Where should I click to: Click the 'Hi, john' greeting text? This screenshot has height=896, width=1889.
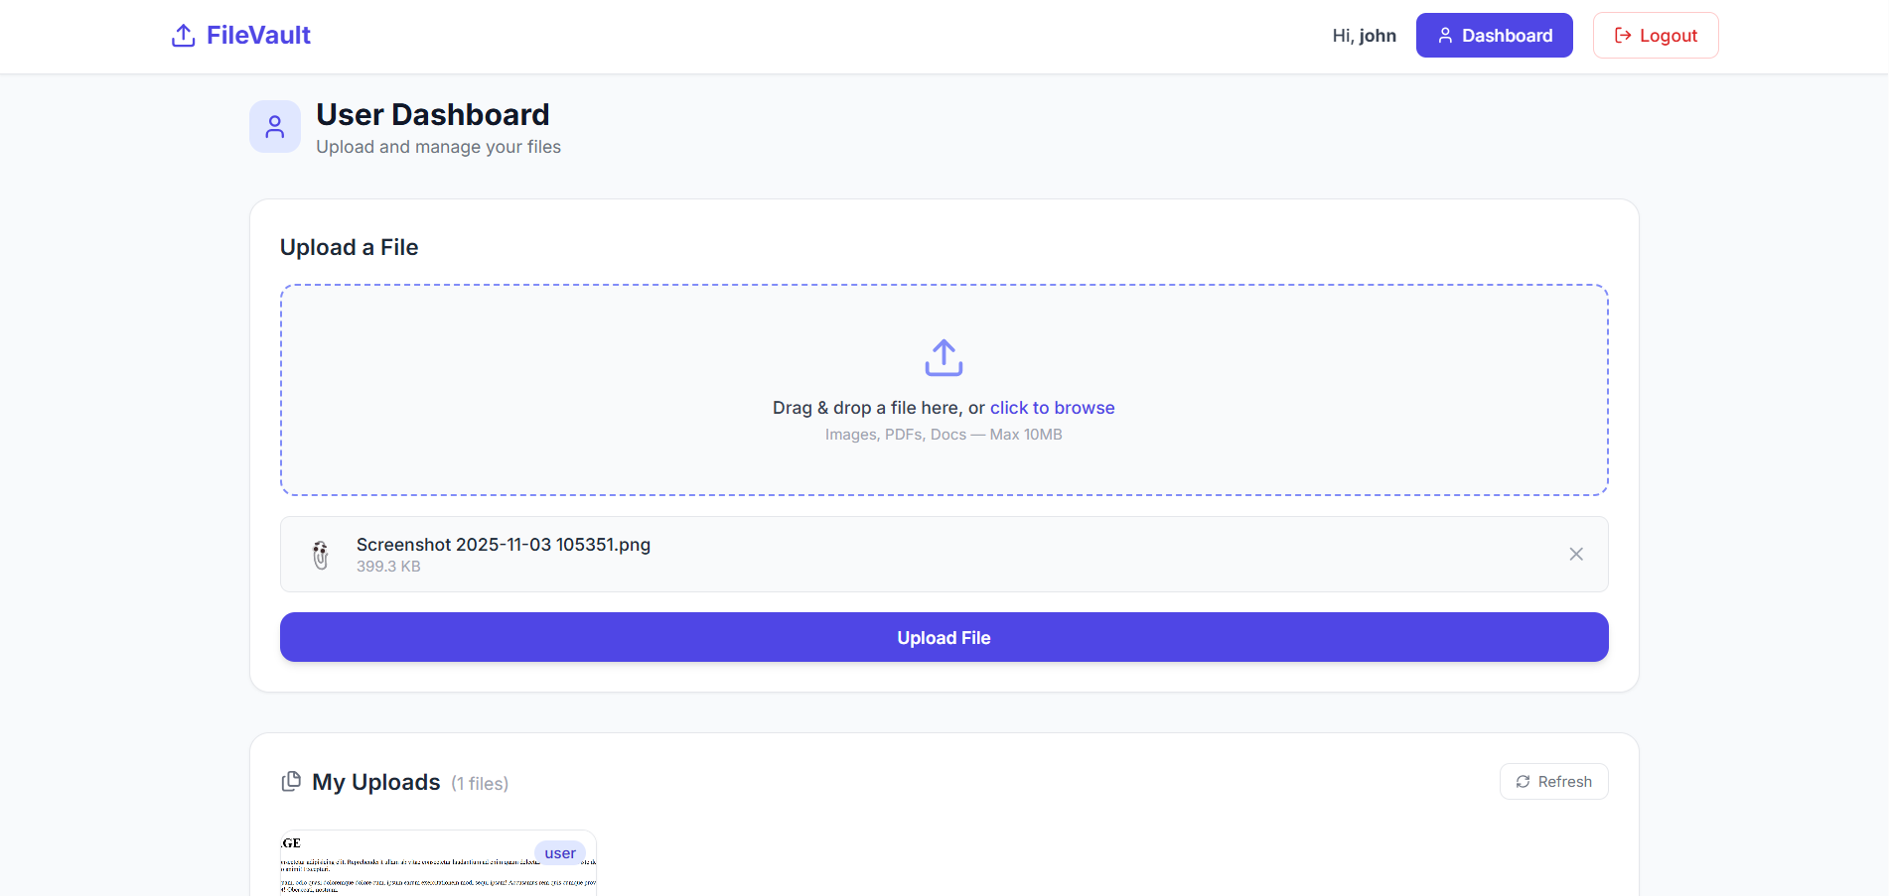coord(1364,36)
